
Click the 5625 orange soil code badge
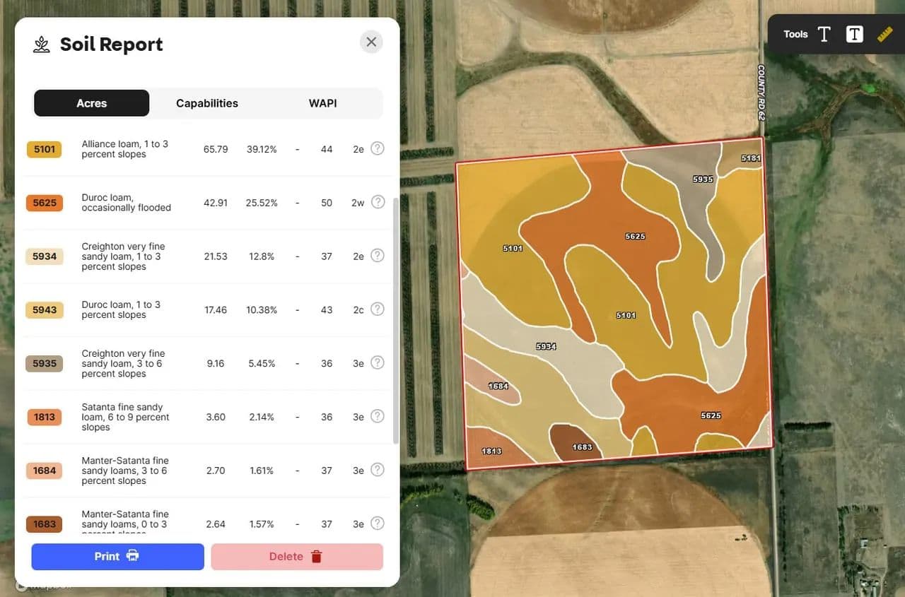(x=45, y=203)
